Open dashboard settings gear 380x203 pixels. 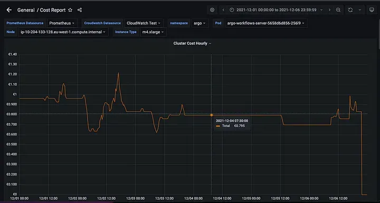click(212, 10)
